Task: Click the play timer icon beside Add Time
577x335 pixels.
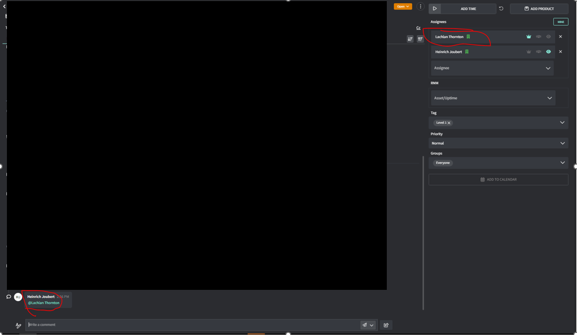Action: (435, 8)
